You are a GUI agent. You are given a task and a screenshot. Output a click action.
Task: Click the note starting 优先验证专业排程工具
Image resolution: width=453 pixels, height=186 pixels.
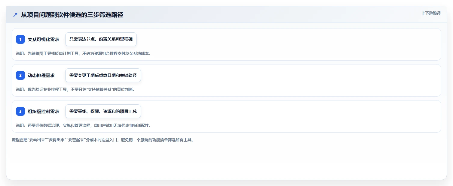point(75,89)
